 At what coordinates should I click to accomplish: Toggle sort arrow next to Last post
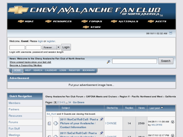[x=162, y=108]
